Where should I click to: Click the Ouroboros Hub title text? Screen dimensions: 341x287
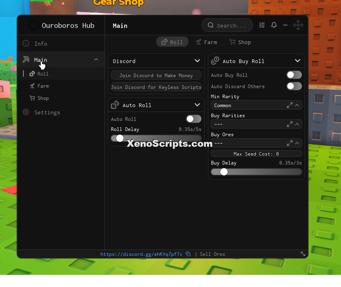click(x=68, y=25)
